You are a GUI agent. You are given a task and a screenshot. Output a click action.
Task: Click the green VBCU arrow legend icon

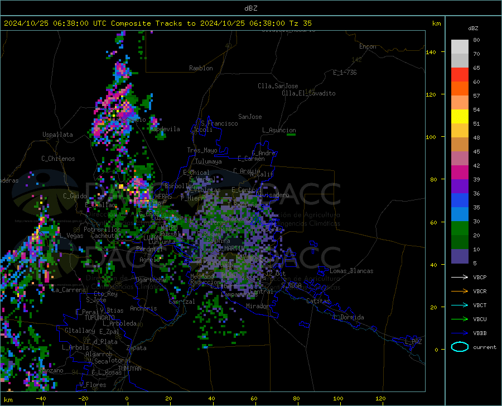(x=460, y=319)
